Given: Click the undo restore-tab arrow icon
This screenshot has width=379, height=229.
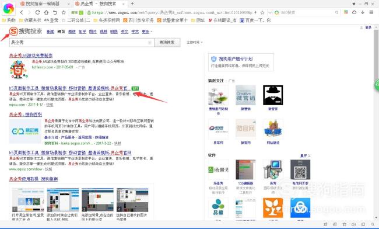Looking at the screenshot, I should (x=55, y=12).
